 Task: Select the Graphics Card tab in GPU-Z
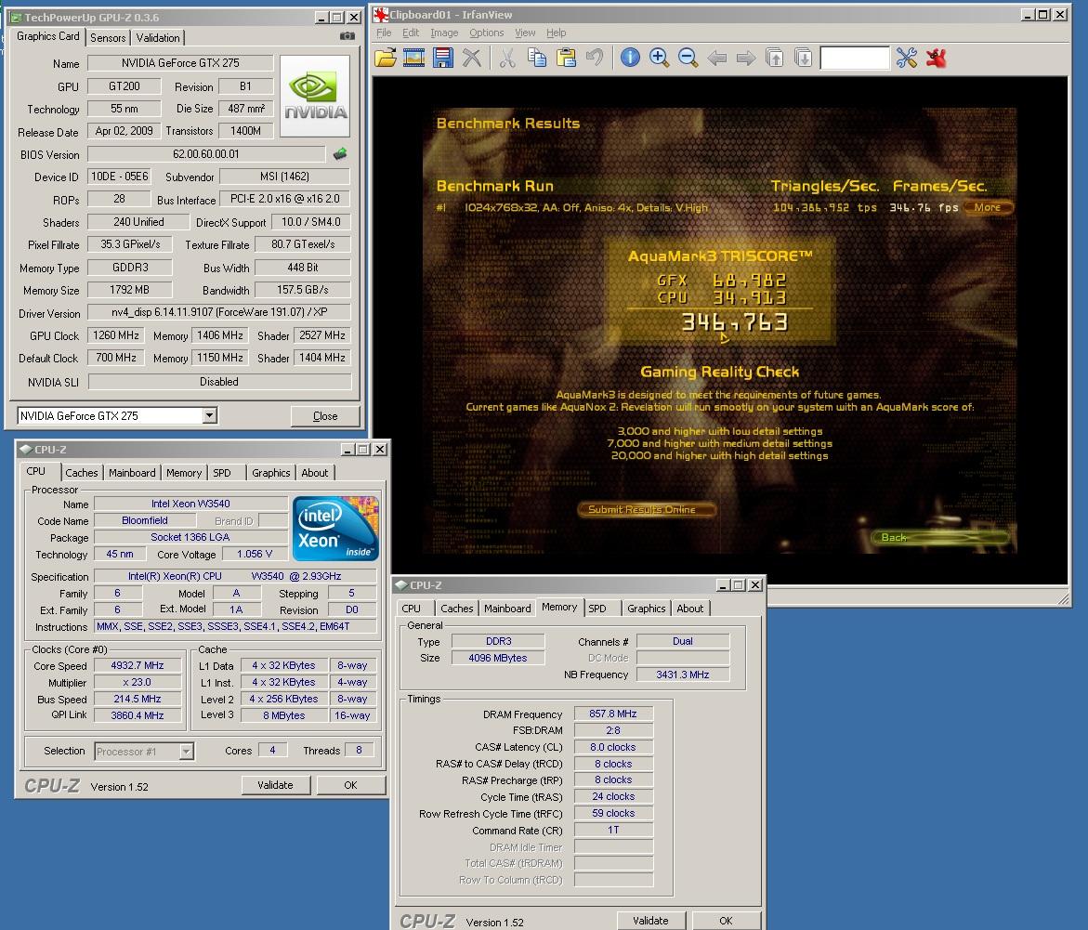tap(48, 36)
